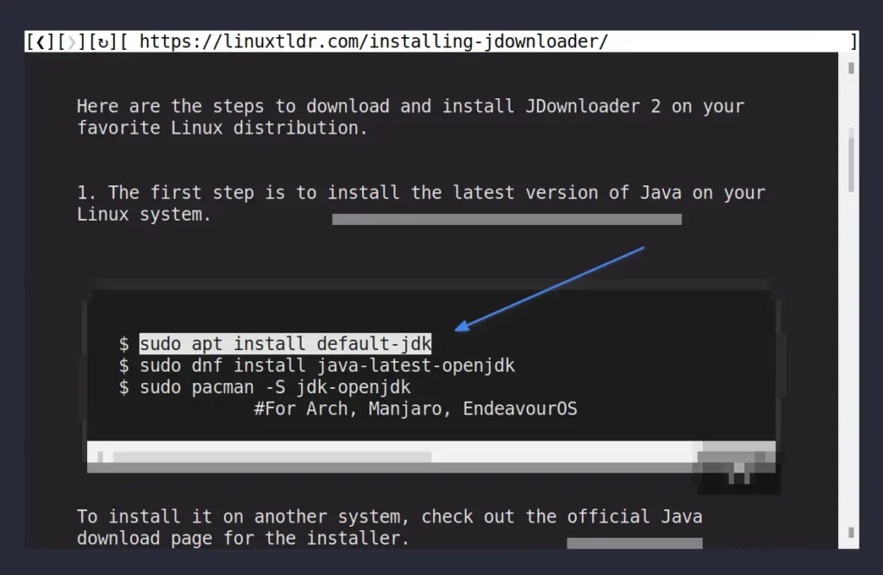Focus the URL bar showing linuxtldr.com address
883x575 pixels.
point(489,41)
